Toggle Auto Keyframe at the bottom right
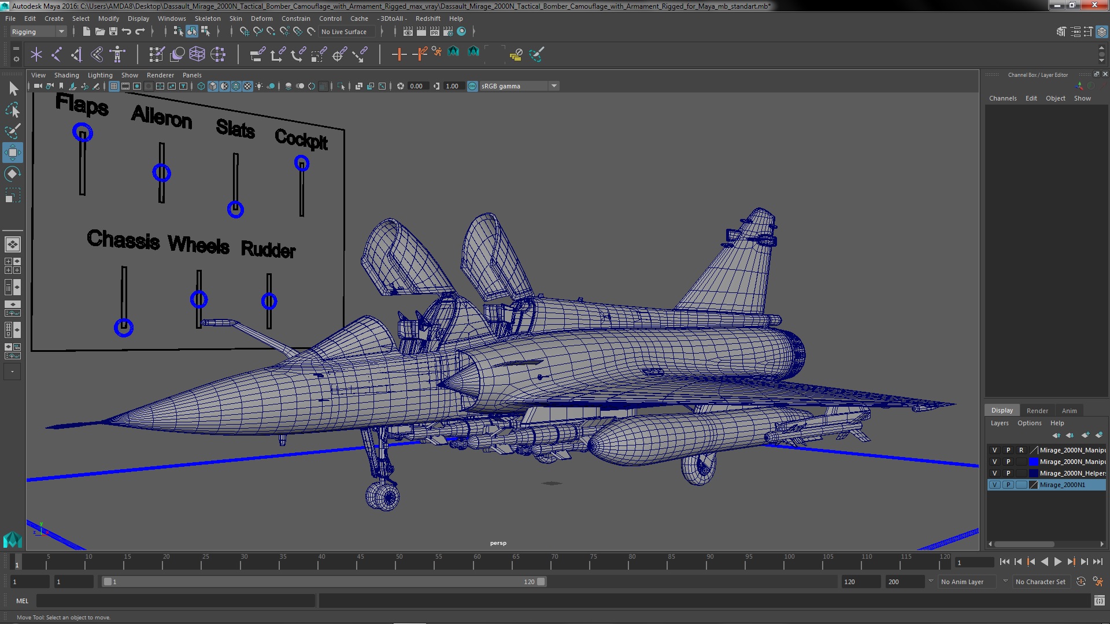Image resolution: width=1110 pixels, height=624 pixels. [1081, 582]
